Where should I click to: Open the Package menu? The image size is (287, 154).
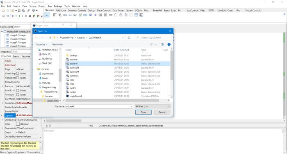click(x=58, y=6)
